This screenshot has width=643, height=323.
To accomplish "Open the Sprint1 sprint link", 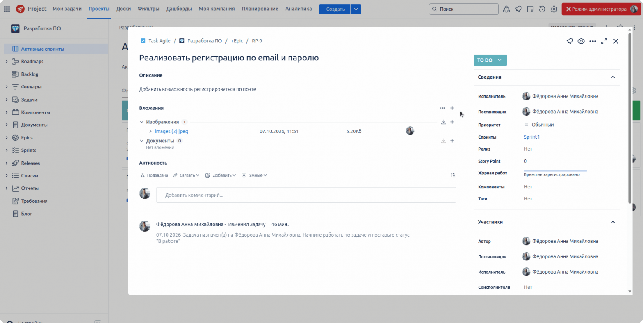I will click(x=532, y=137).
